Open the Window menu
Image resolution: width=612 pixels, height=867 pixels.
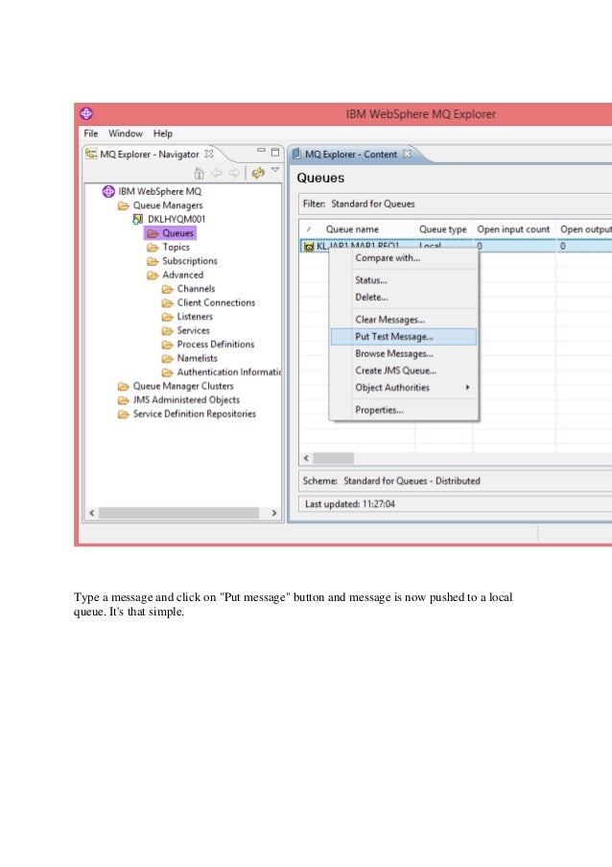pos(126,133)
